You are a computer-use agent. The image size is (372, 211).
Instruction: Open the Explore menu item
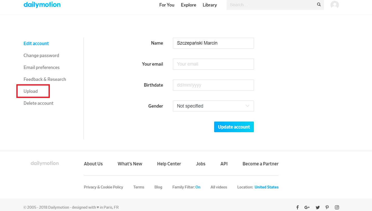point(188,5)
